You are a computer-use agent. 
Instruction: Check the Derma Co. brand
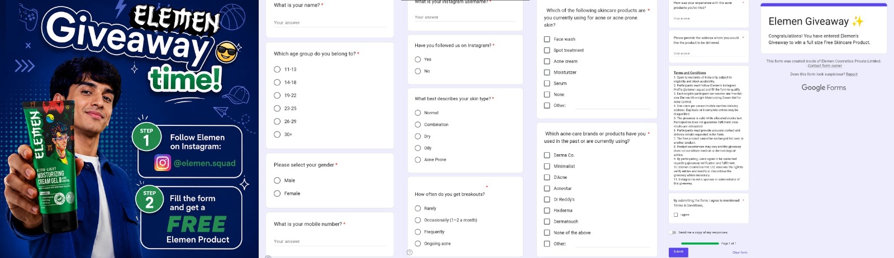[547, 155]
